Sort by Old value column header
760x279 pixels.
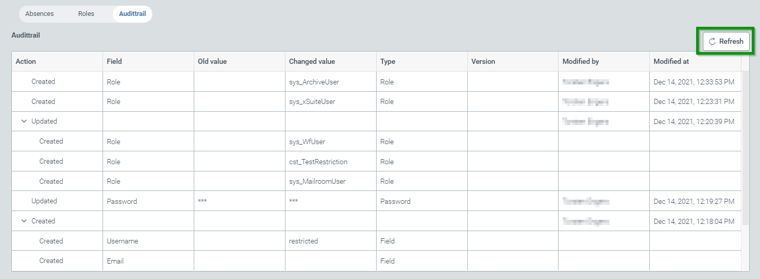[212, 62]
